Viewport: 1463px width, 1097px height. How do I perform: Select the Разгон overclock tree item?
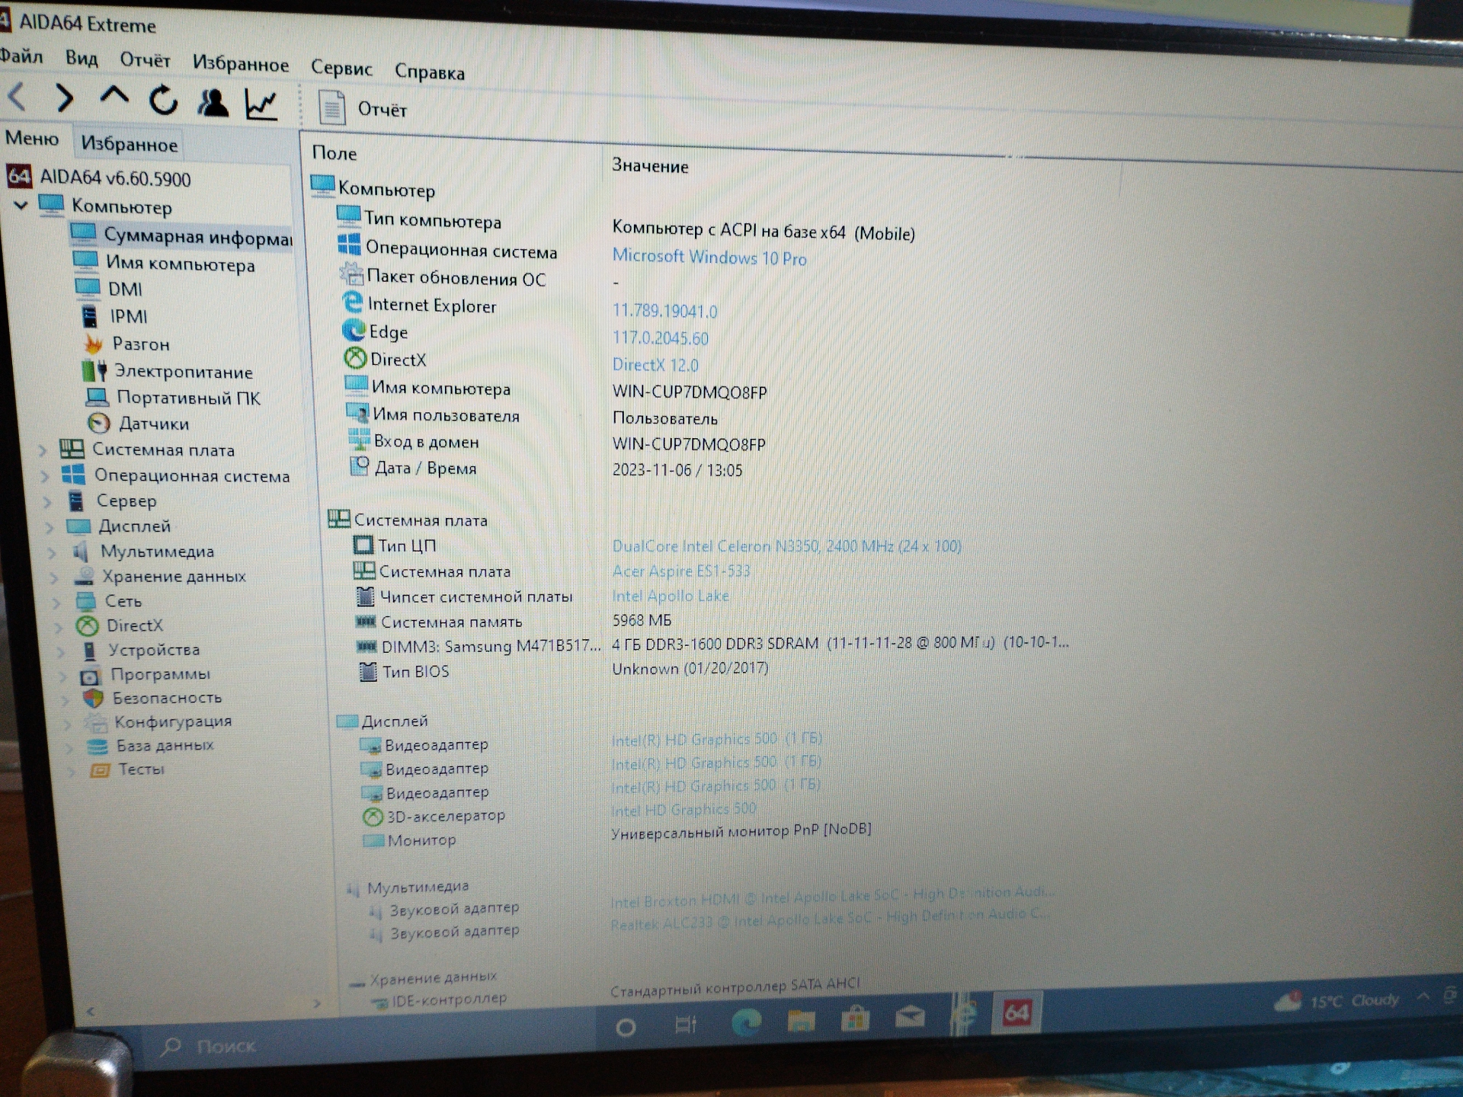126,344
